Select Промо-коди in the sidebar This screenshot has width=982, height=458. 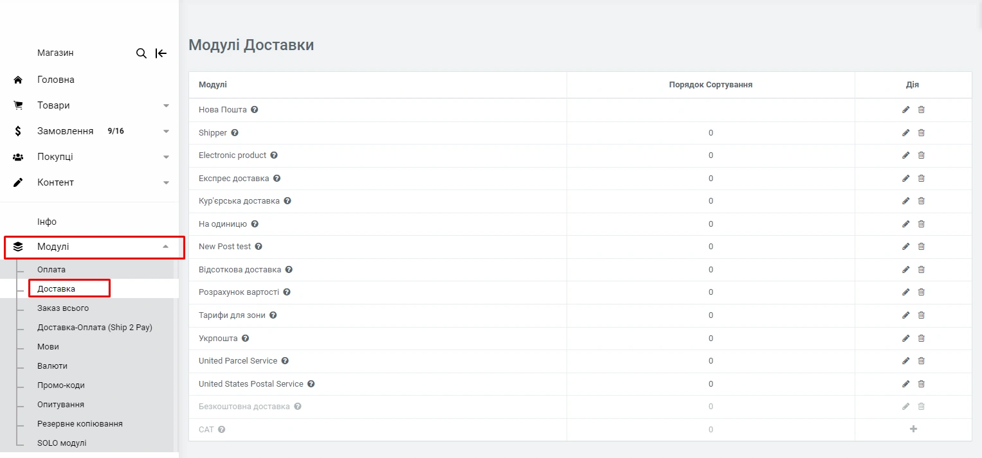[61, 385]
